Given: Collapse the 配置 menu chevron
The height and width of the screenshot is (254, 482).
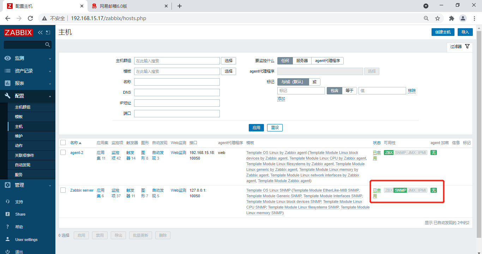Looking at the screenshot, I should point(50,96).
